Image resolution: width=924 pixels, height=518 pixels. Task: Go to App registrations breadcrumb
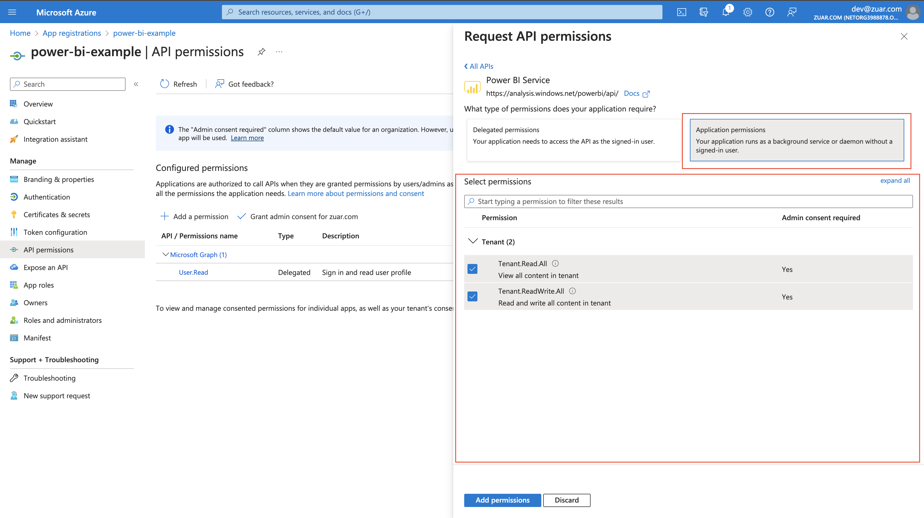72,33
